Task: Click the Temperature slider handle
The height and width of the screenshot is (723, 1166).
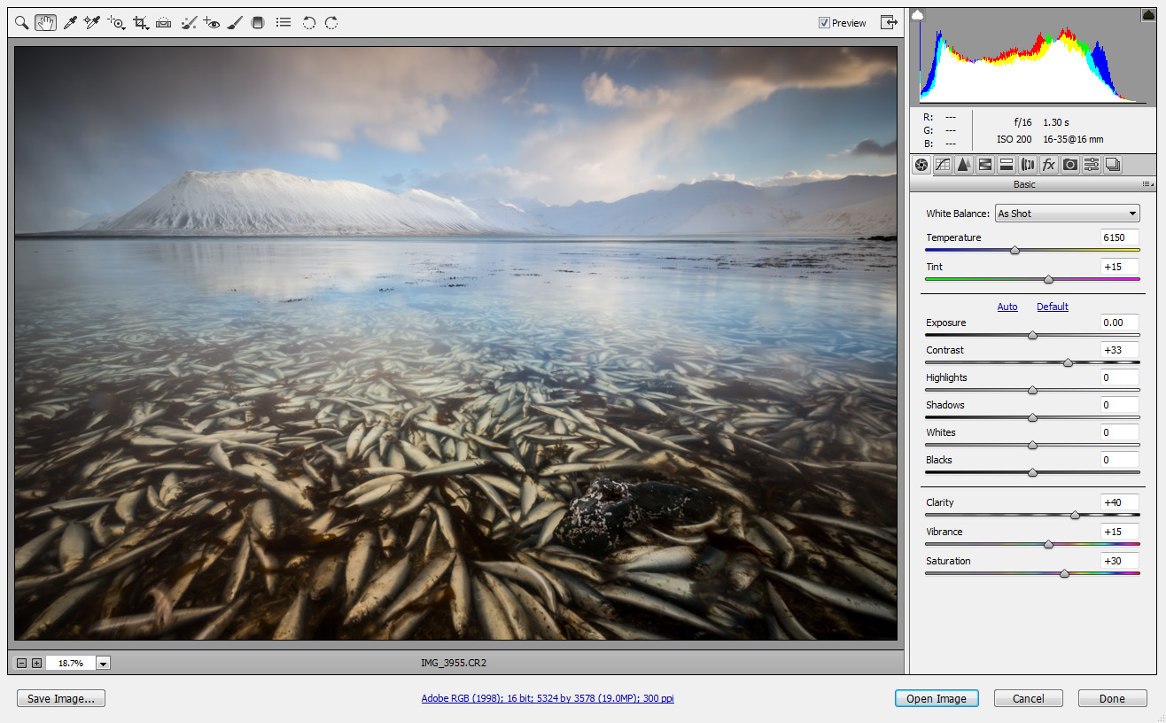Action: pyautogui.click(x=1014, y=251)
